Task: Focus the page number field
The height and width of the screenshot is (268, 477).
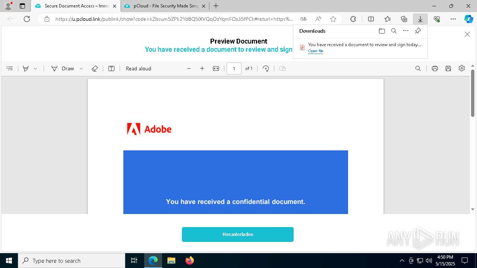Action: 234,68
